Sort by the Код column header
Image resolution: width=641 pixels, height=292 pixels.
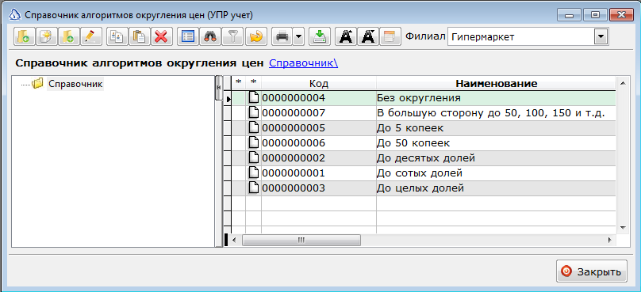319,84
